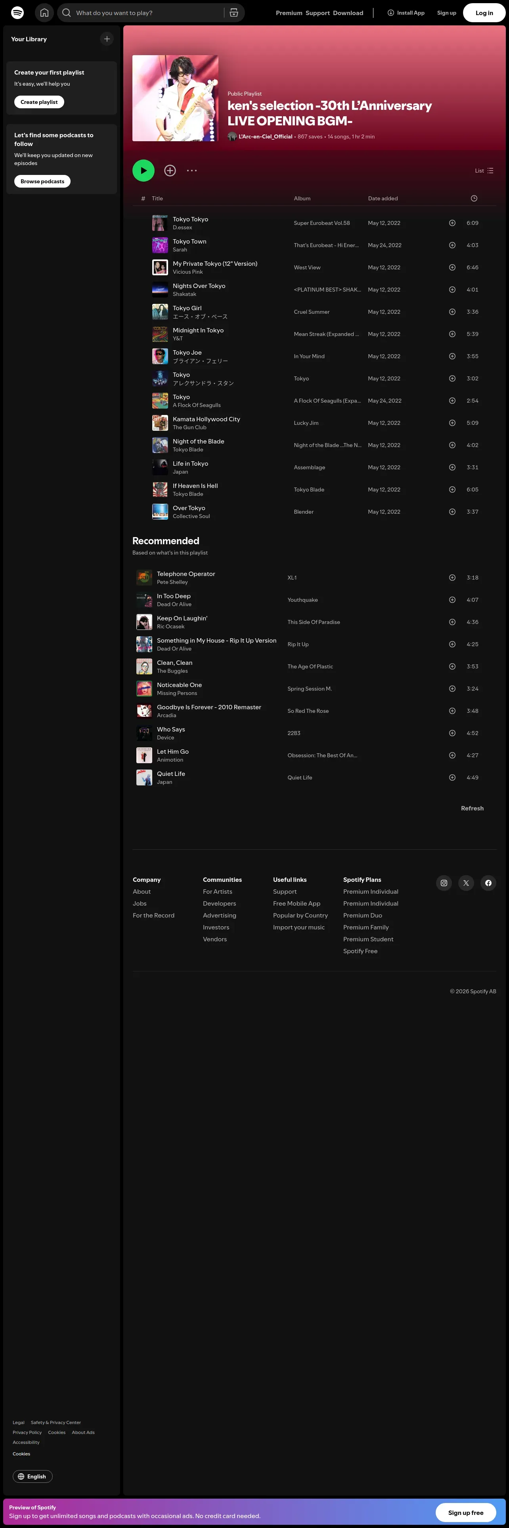Image resolution: width=509 pixels, height=1528 pixels.
Task: Create a playlist with the plus icon in Your Library
Action: click(x=107, y=39)
